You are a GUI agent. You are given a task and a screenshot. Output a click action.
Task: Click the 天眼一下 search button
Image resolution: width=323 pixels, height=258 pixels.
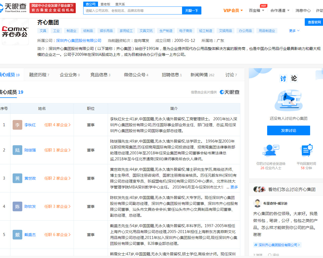pyautogui.click(x=192, y=10)
